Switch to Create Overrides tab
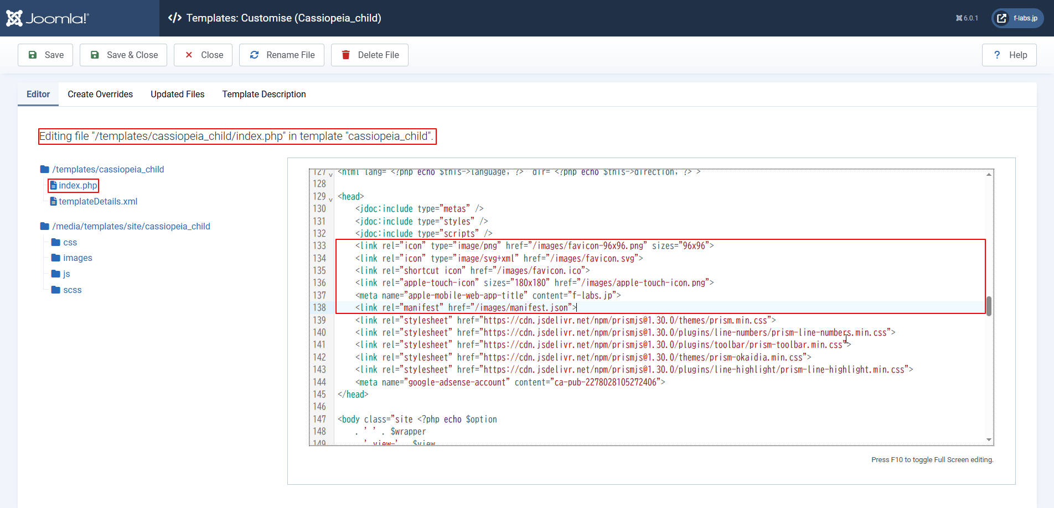The image size is (1054, 508). tap(100, 95)
